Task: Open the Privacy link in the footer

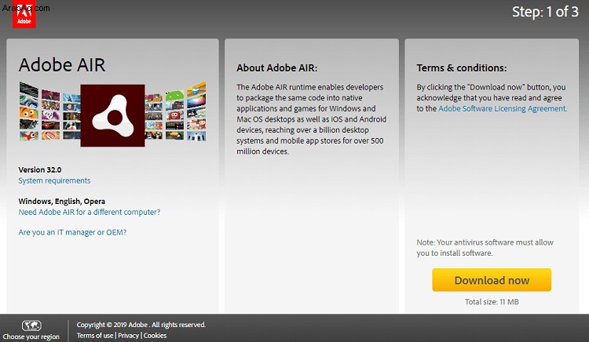Action: tap(129, 335)
